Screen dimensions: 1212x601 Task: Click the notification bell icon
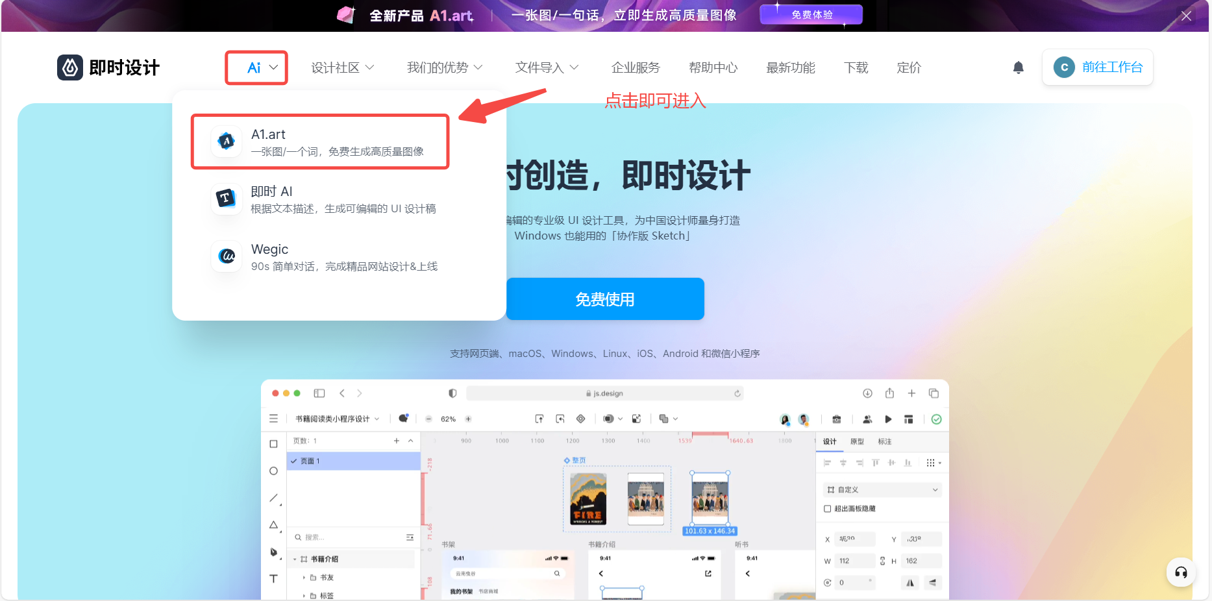click(1018, 67)
